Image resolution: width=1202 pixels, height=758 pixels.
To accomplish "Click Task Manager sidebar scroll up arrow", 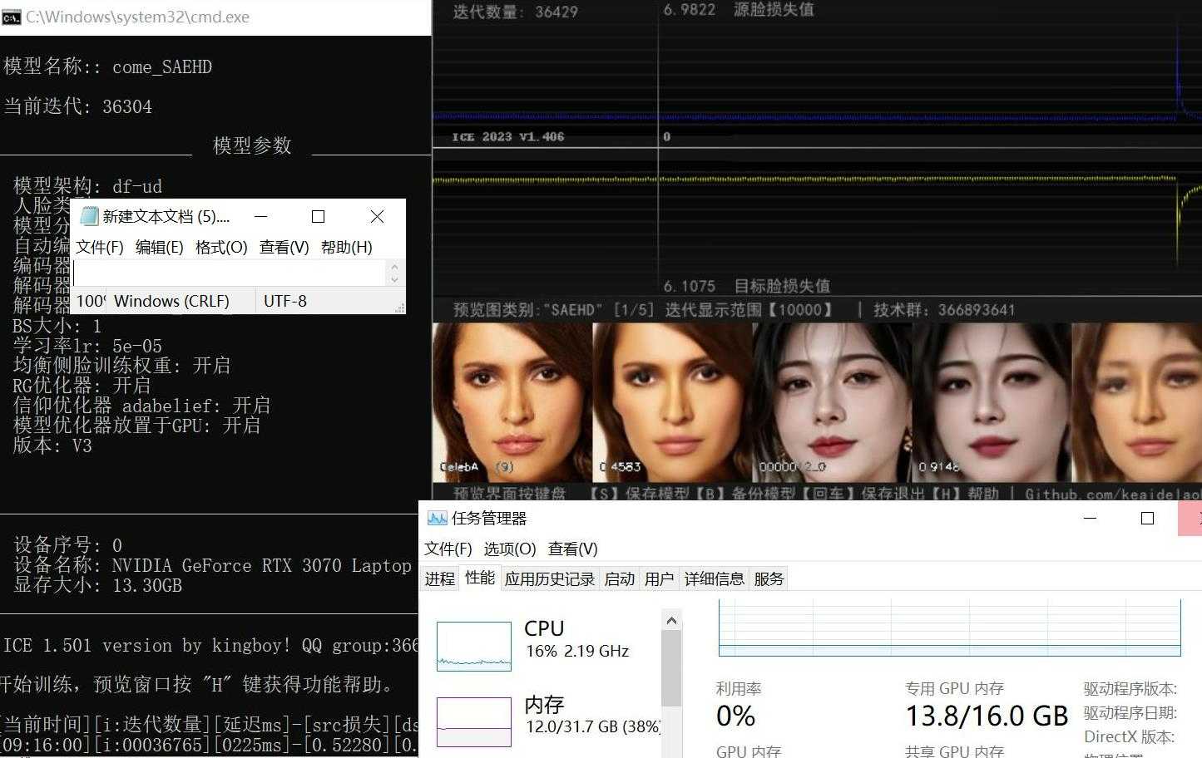I will click(672, 620).
